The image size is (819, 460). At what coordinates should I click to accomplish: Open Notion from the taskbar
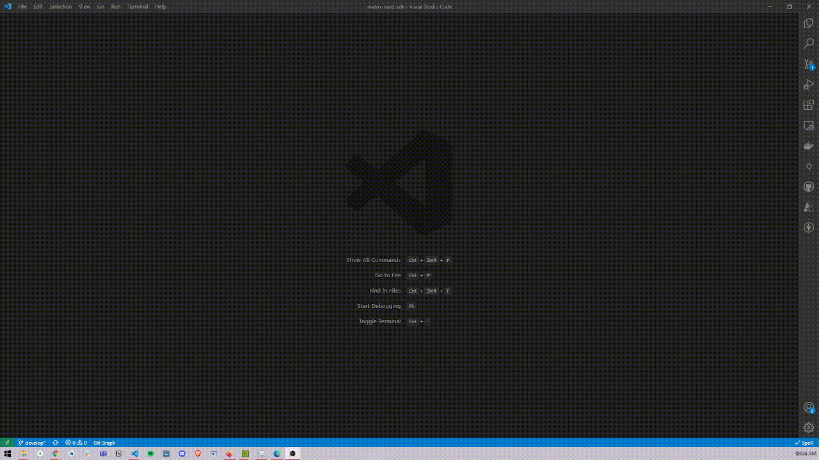pos(119,454)
